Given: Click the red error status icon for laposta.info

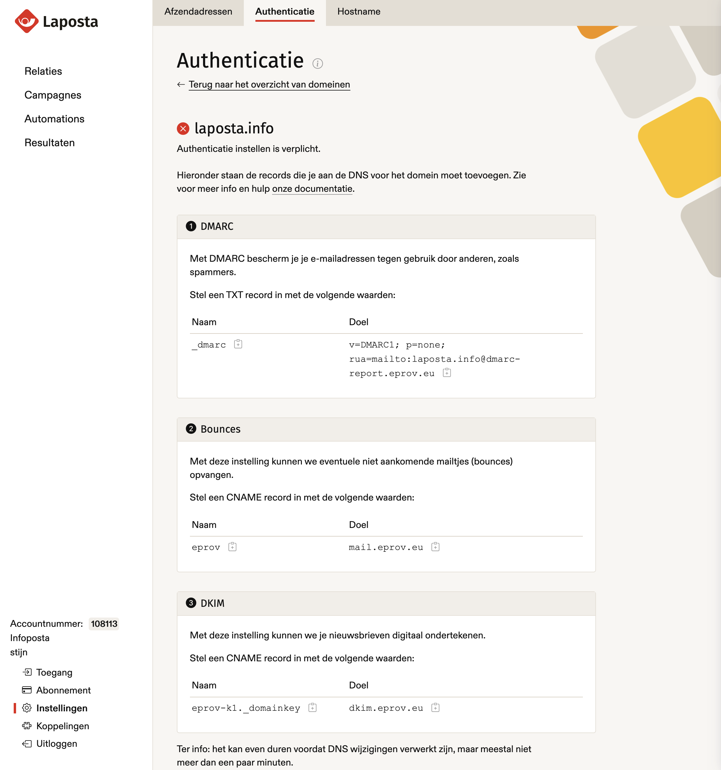Looking at the screenshot, I should (183, 129).
